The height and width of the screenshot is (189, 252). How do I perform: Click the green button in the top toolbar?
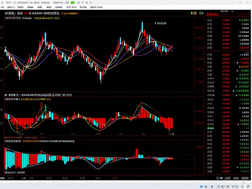pos(72,2)
